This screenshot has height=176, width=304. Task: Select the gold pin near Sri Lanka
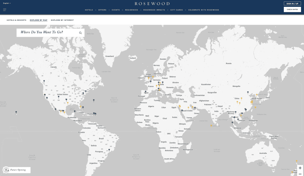211,126
